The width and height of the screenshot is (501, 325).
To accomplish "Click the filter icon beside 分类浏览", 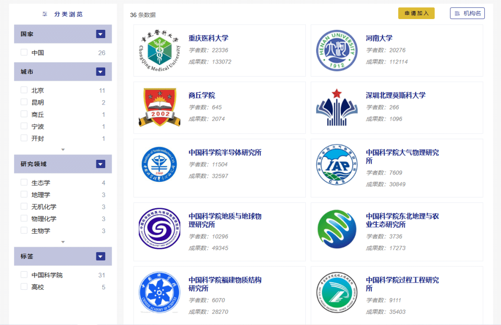I will [x=45, y=14].
